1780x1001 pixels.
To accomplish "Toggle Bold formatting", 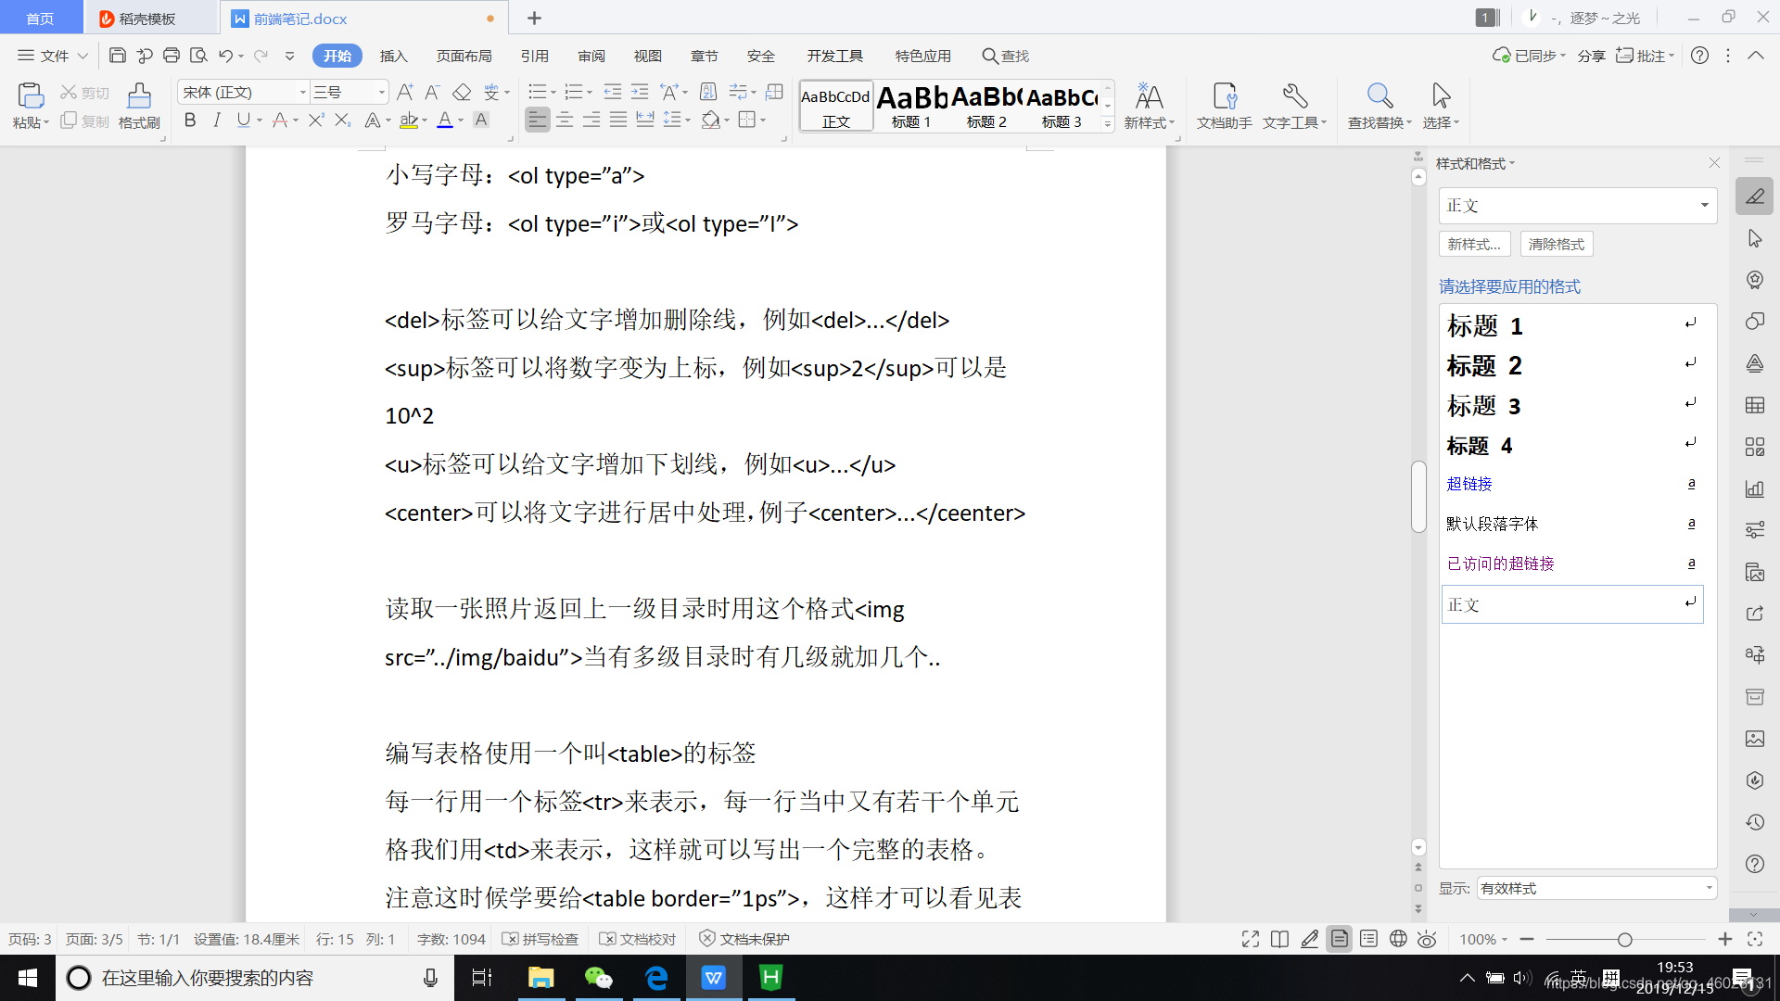I will click(x=190, y=120).
